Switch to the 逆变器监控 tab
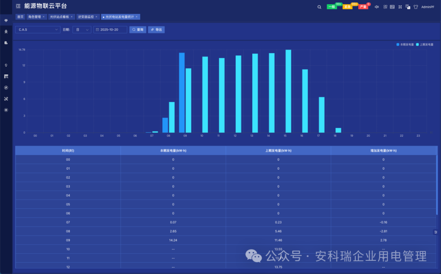Viewport: 441px width, 274px height. point(86,17)
